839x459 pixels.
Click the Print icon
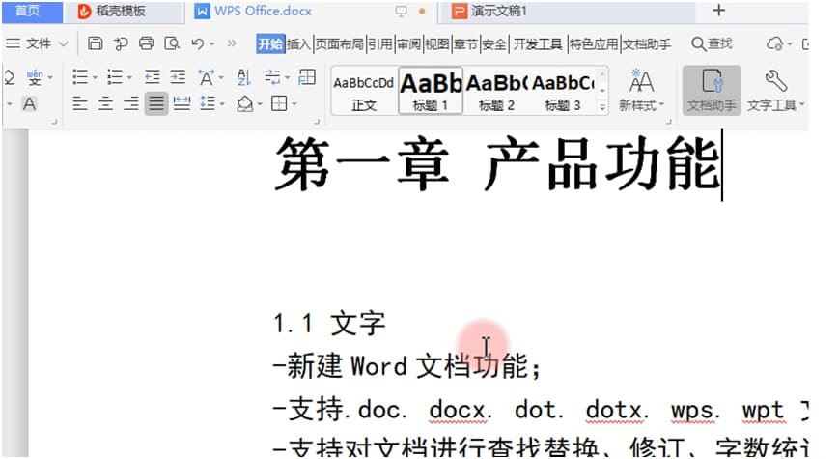pyautogui.click(x=146, y=43)
